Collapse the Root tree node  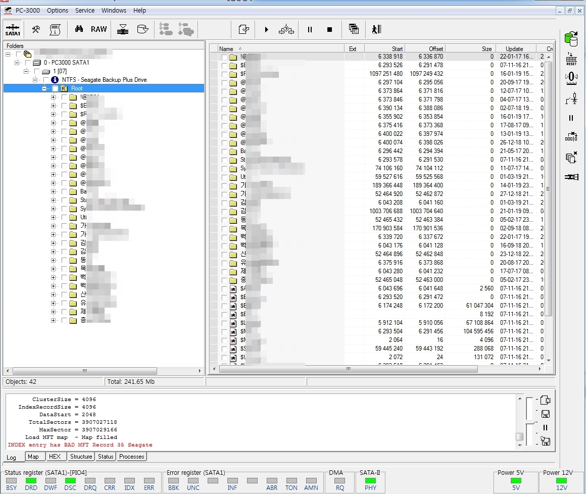point(45,88)
